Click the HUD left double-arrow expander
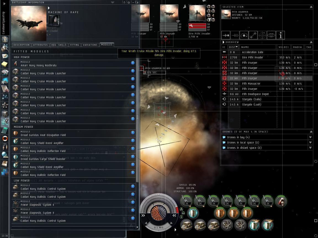Viewport: 318px width, 238px height. click(143, 215)
